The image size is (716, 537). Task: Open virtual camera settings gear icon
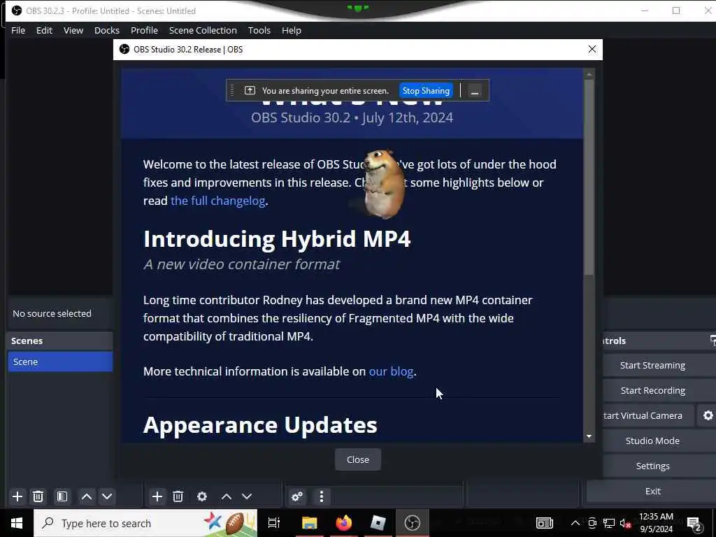click(x=708, y=415)
